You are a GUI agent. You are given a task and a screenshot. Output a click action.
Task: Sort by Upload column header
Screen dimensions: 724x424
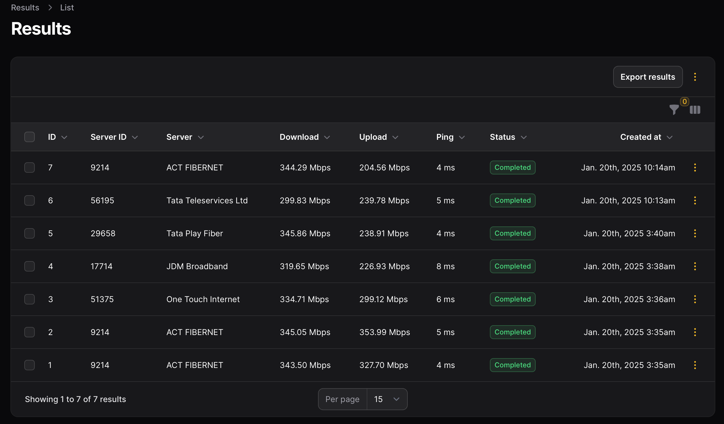(379, 137)
